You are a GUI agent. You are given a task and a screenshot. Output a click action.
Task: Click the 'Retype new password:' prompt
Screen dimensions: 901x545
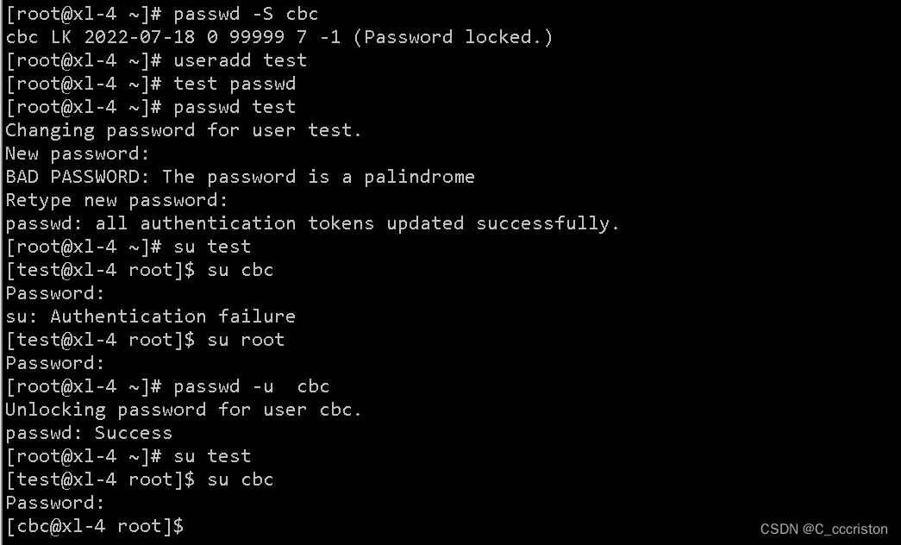click(116, 201)
